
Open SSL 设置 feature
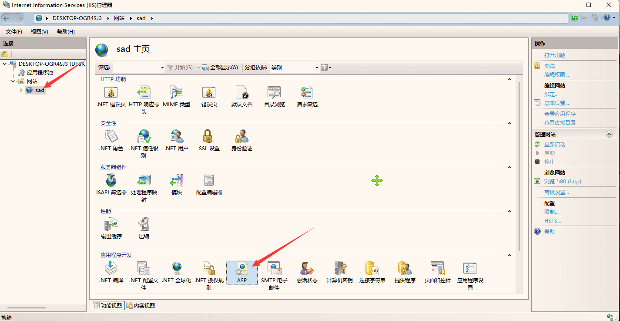pos(209,141)
